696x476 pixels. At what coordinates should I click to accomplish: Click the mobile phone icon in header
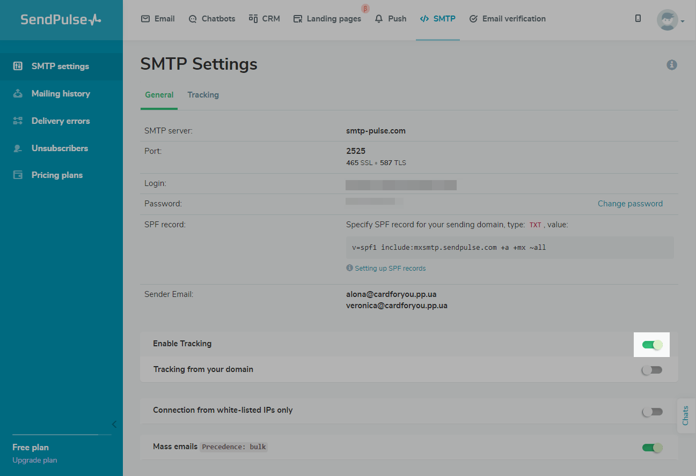(638, 19)
